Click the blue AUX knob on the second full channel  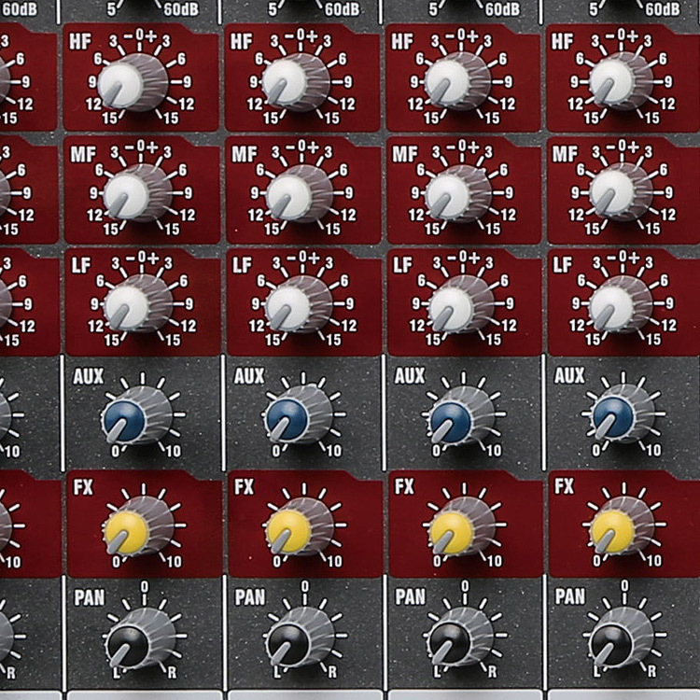tap(299, 415)
